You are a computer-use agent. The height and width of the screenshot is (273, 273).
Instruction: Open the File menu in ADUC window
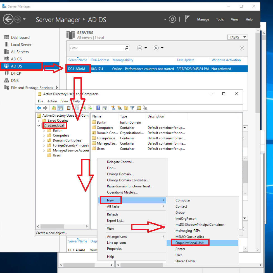click(41, 101)
